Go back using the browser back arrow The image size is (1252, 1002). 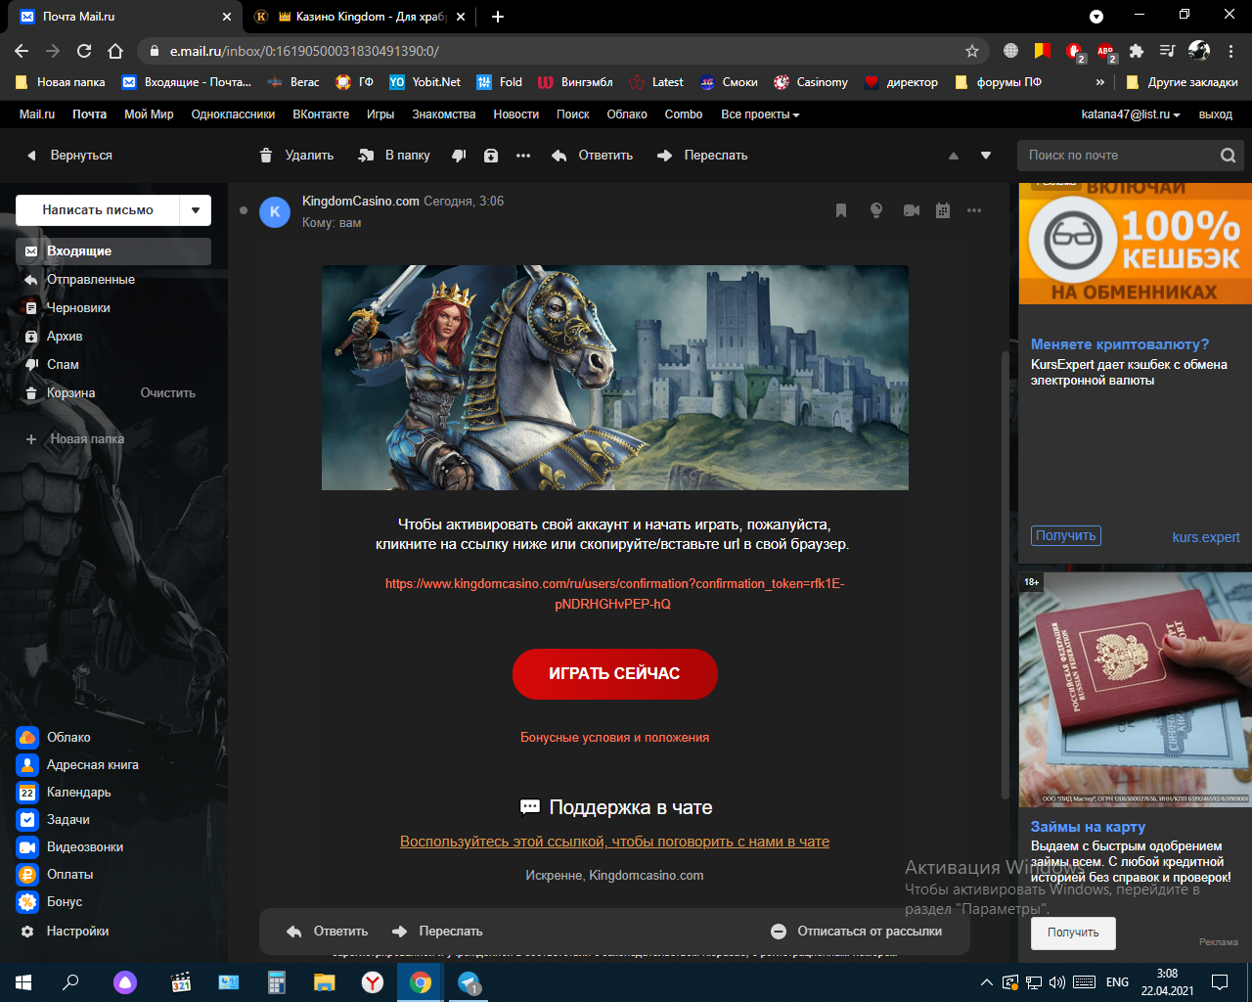pyautogui.click(x=22, y=51)
